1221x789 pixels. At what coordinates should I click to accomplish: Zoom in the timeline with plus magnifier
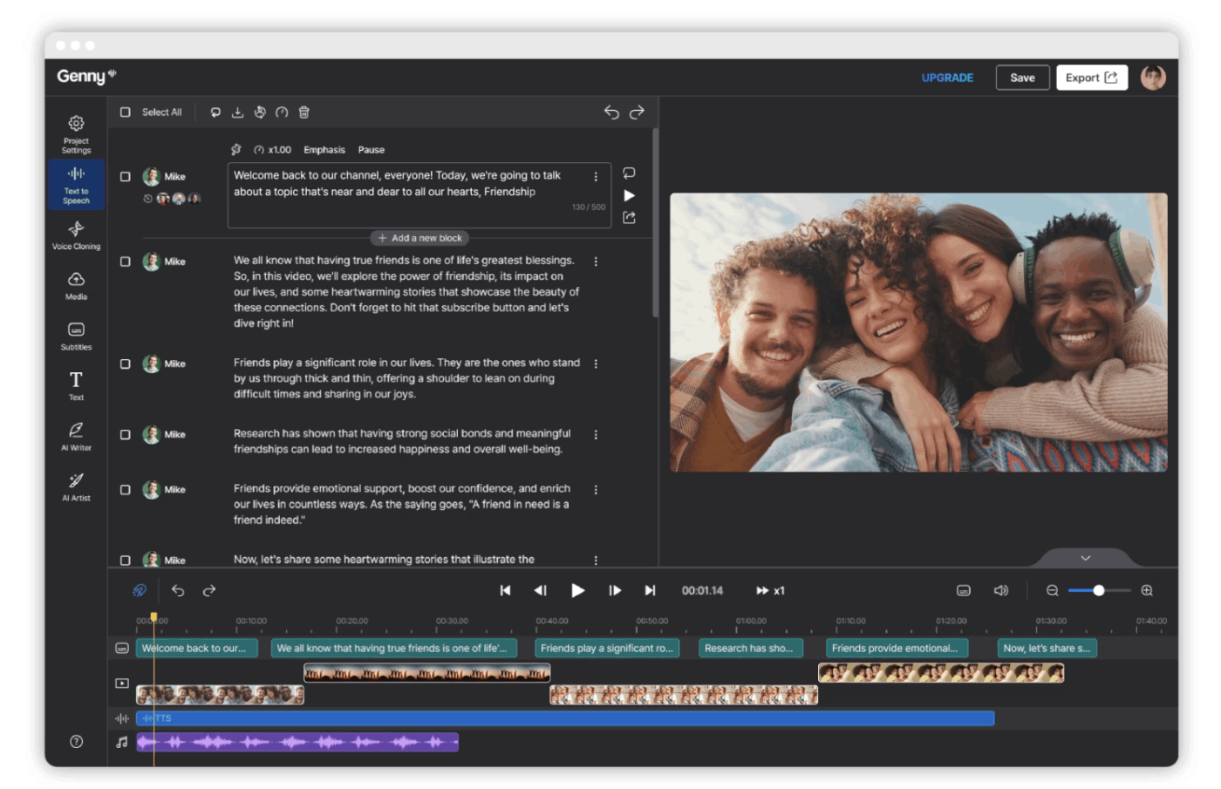(1147, 590)
